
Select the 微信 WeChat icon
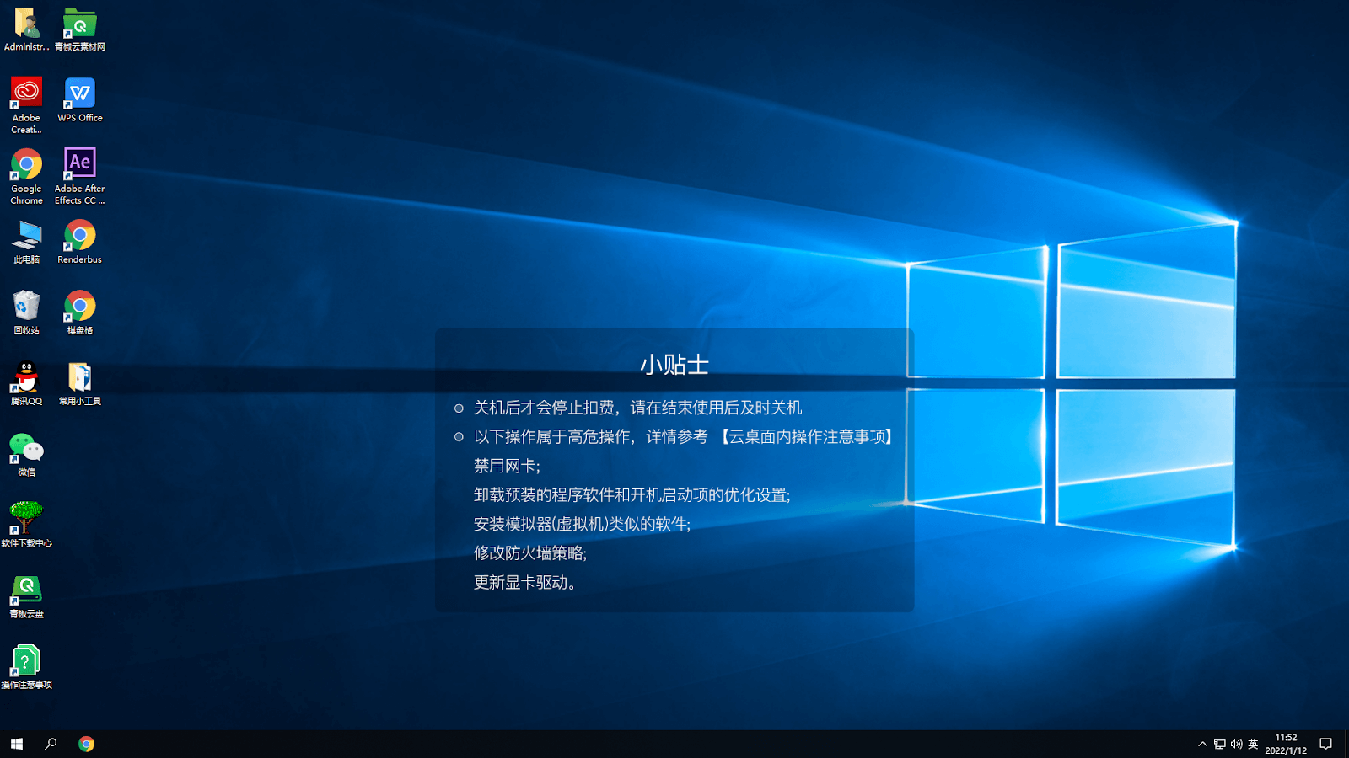(26, 455)
